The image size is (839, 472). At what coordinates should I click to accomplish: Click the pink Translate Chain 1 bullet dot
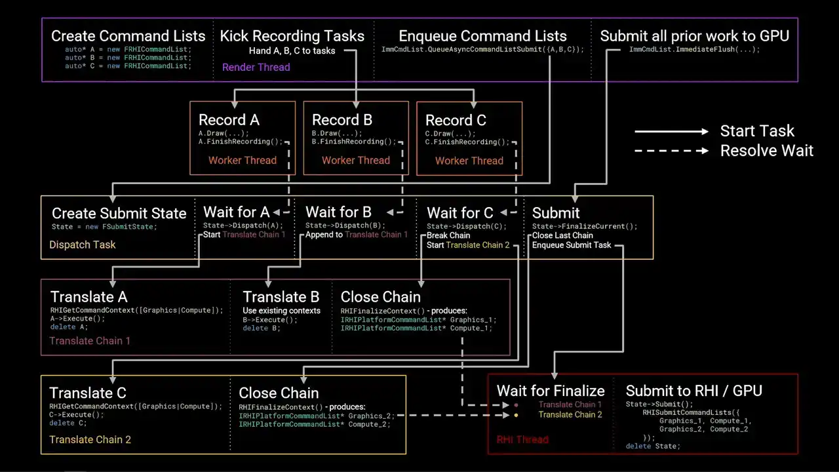[516, 405]
